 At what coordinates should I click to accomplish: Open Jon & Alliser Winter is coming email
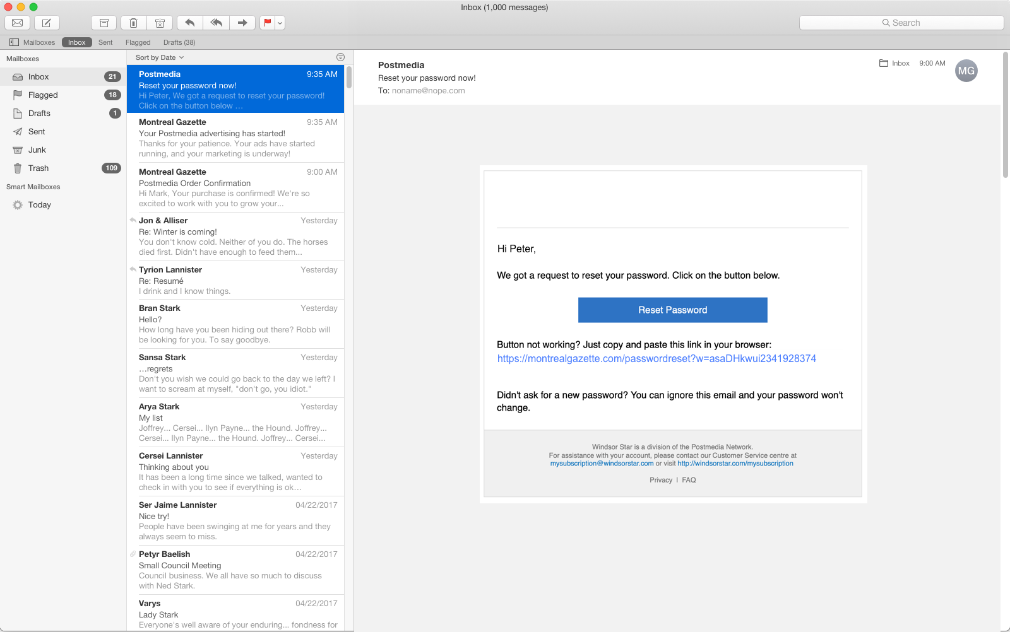point(235,237)
